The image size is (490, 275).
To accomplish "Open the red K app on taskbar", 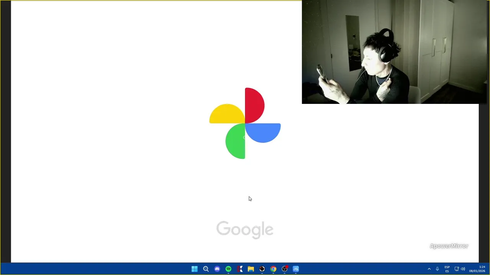I will (240, 269).
